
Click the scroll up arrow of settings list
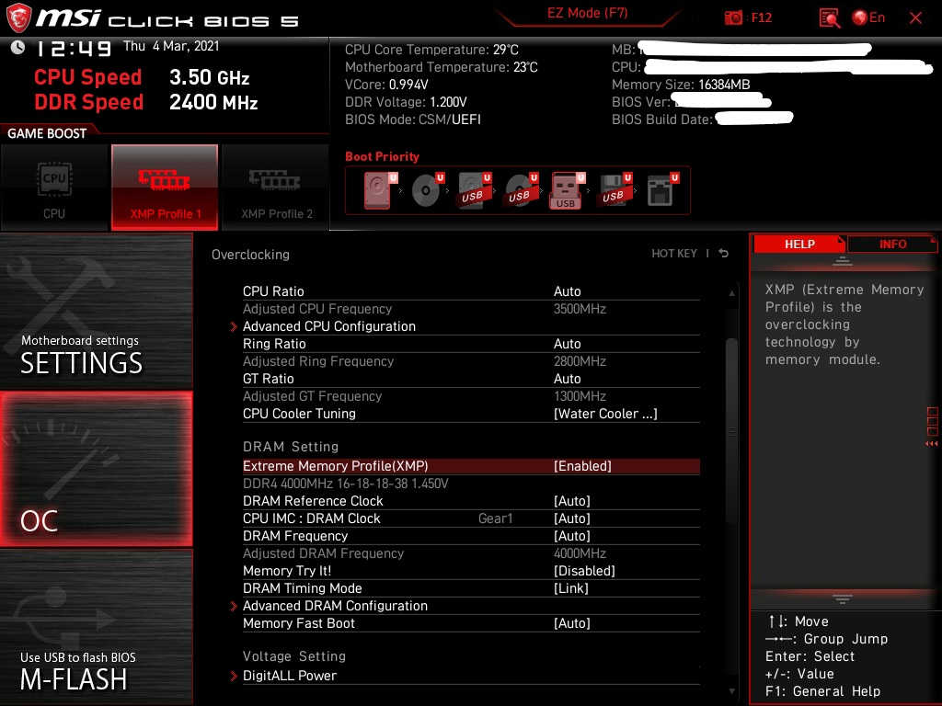731,293
